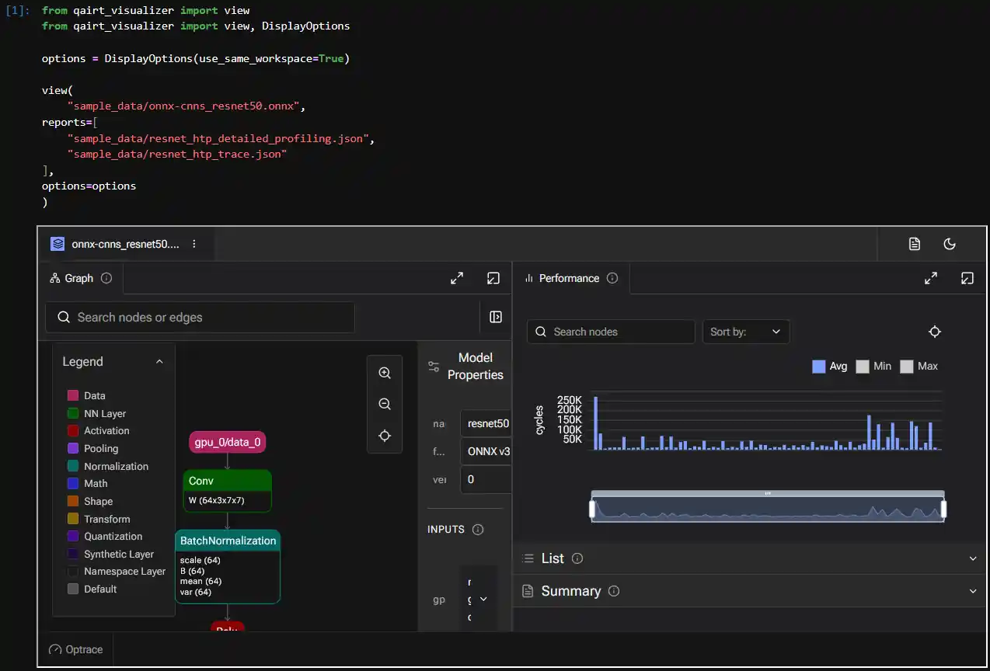Click the resnet50 name field

point(486,424)
